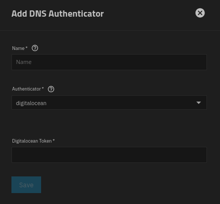The height and width of the screenshot is (204, 220).
Task: Click the Name placeholder text
Action: (24, 62)
